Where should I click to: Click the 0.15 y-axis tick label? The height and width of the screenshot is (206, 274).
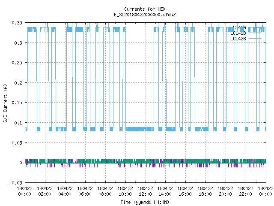[17, 103]
